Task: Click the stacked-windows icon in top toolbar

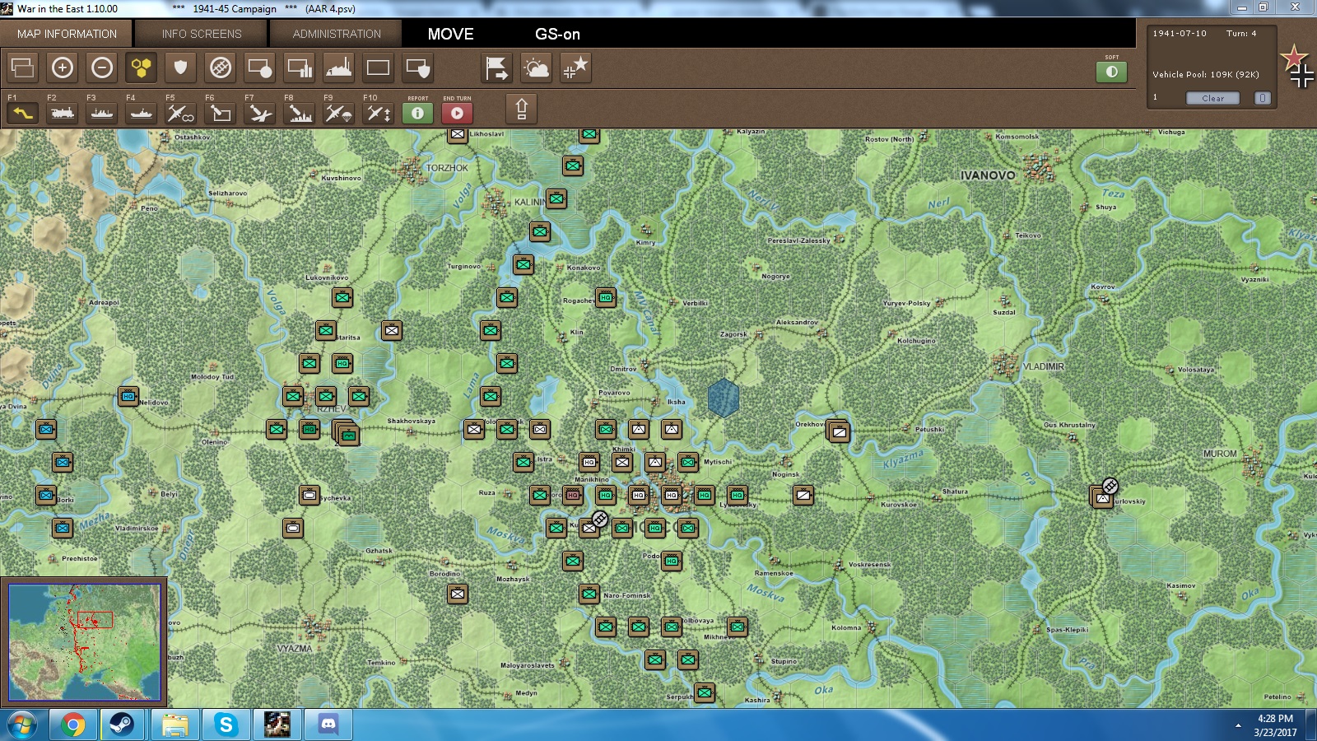Action: coord(23,68)
